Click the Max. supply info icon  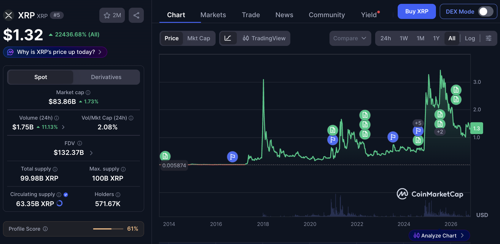[x=123, y=169]
